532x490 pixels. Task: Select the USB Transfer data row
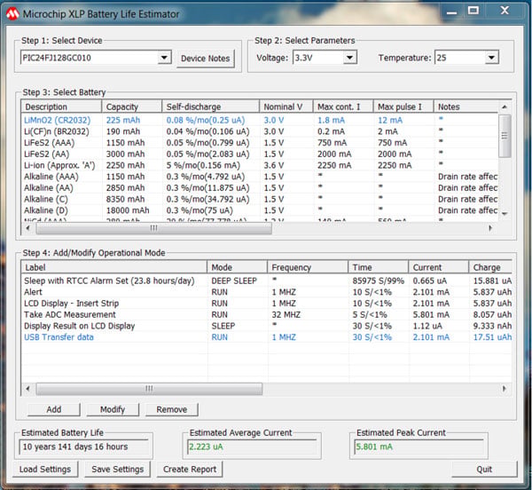point(267,337)
